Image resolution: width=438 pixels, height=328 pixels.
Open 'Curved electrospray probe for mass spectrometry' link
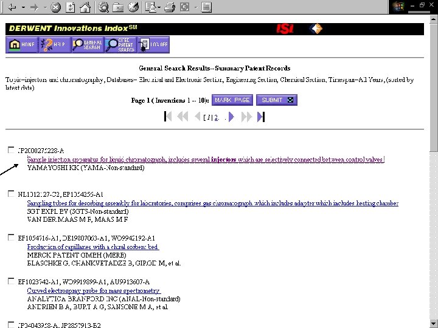coord(94,290)
